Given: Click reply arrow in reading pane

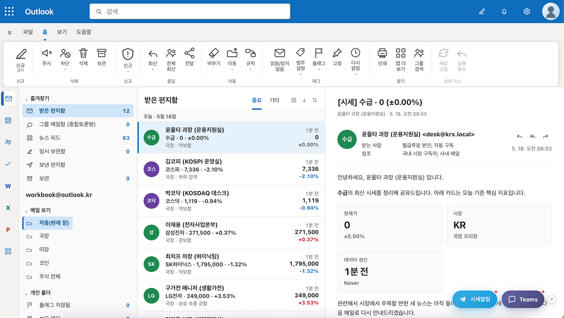Looking at the screenshot, I should click(519, 136).
